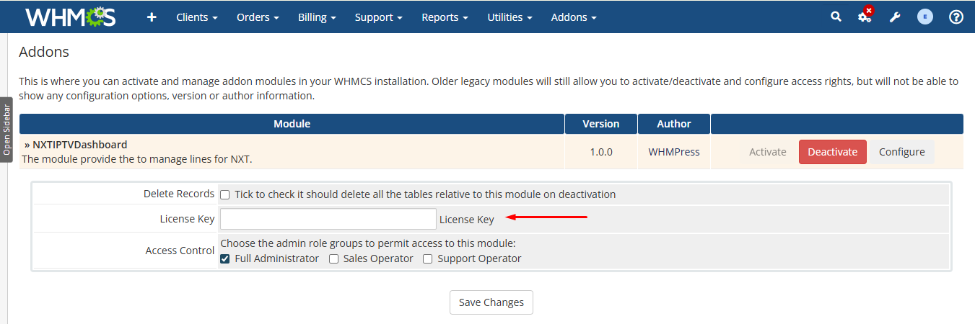Click the Open Sidebar vertical tab
The width and height of the screenshot is (975, 324).
click(6, 130)
